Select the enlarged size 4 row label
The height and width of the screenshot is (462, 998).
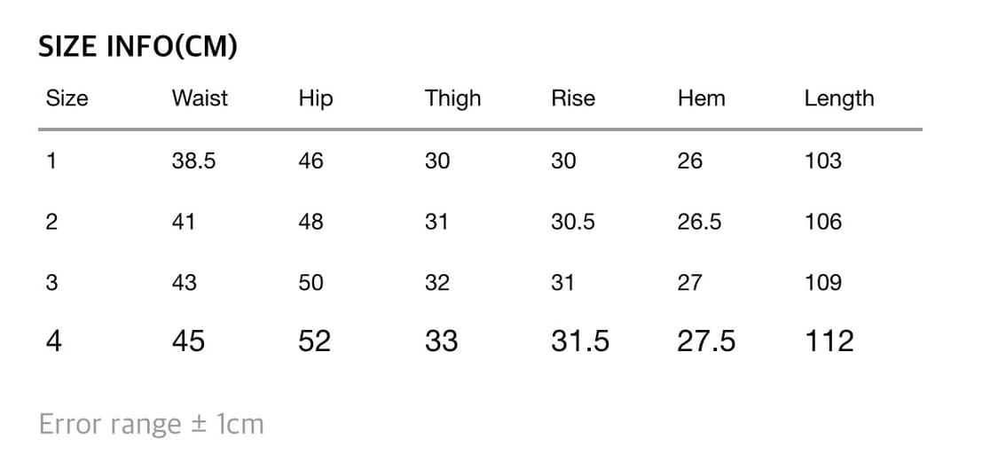point(54,341)
